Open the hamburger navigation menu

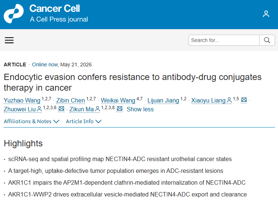coord(9,40)
